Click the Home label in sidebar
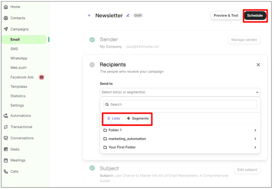274x189 pixels. 15,7
